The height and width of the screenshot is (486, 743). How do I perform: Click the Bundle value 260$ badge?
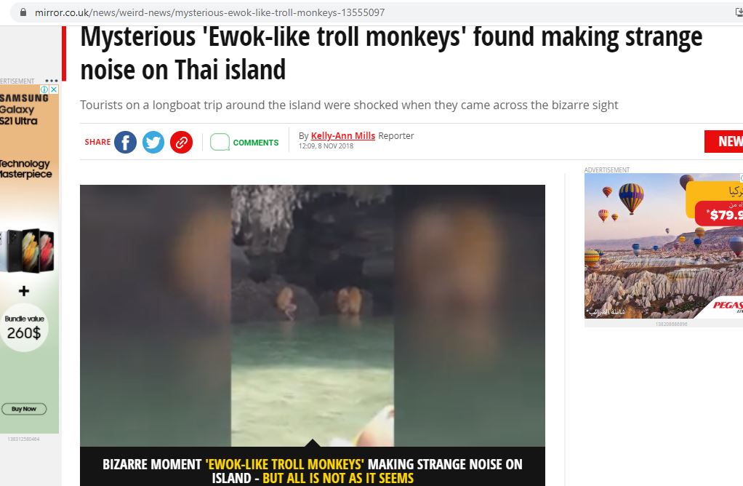(24, 327)
